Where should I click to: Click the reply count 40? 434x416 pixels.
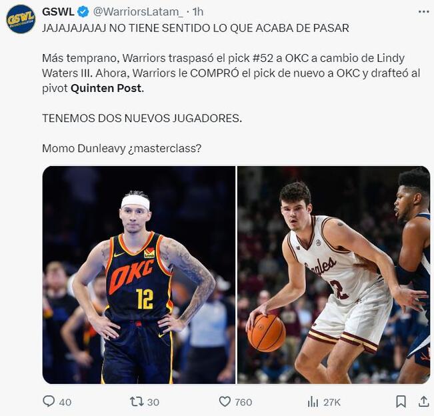tap(65, 402)
